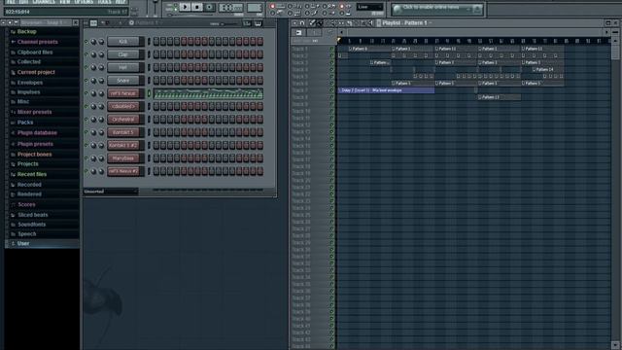The width and height of the screenshot is (622, 350).
Task: Mute Track 1 in the playlist
Action: point(332,49)
